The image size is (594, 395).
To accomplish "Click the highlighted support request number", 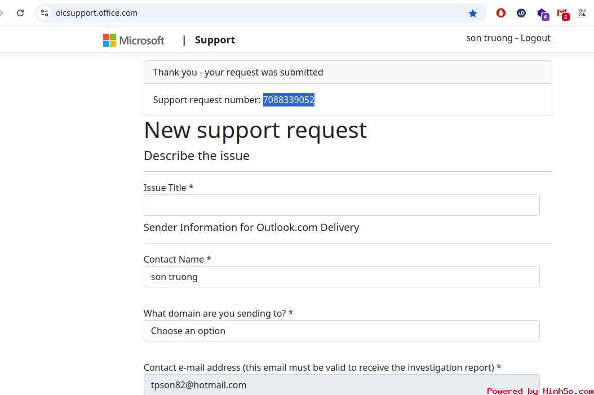I will coord(289,100).
